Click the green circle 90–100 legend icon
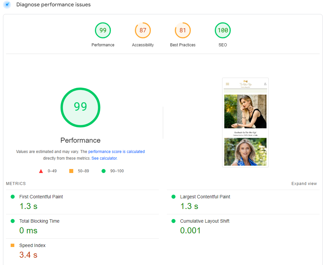The width and height of the screenshot is (325, 265). tap(104, 171)
